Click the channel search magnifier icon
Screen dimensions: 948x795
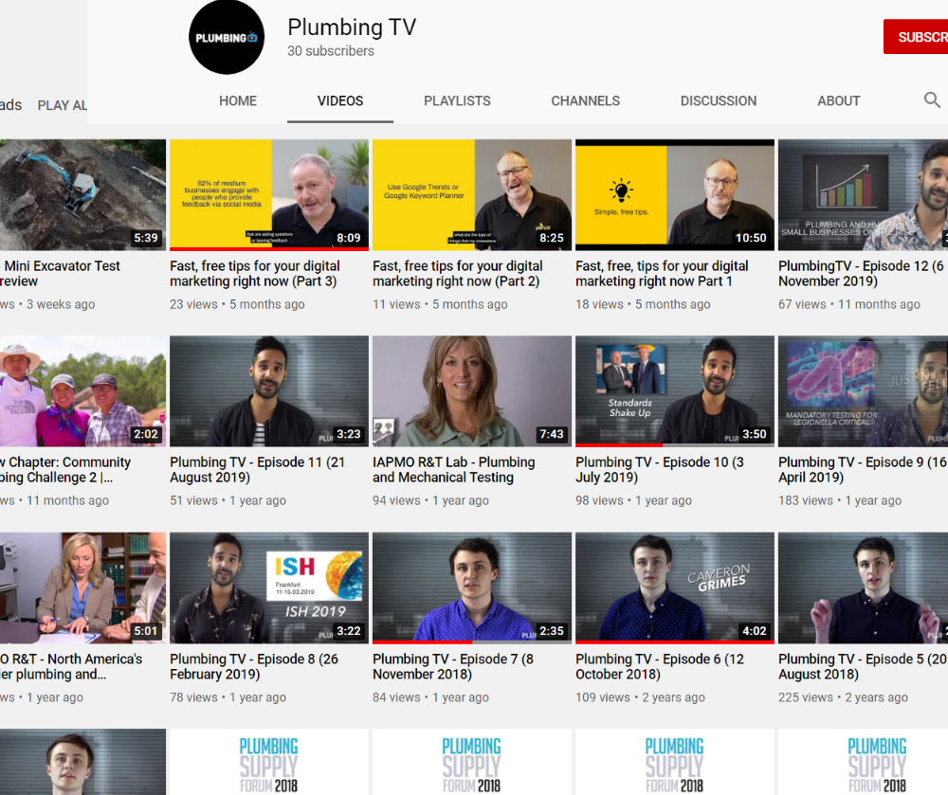point(932,100)
